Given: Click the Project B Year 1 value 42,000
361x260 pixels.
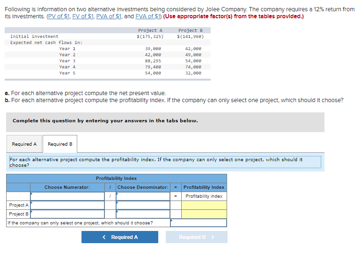Looking at the screenshot, I should (x=193, y=49).
